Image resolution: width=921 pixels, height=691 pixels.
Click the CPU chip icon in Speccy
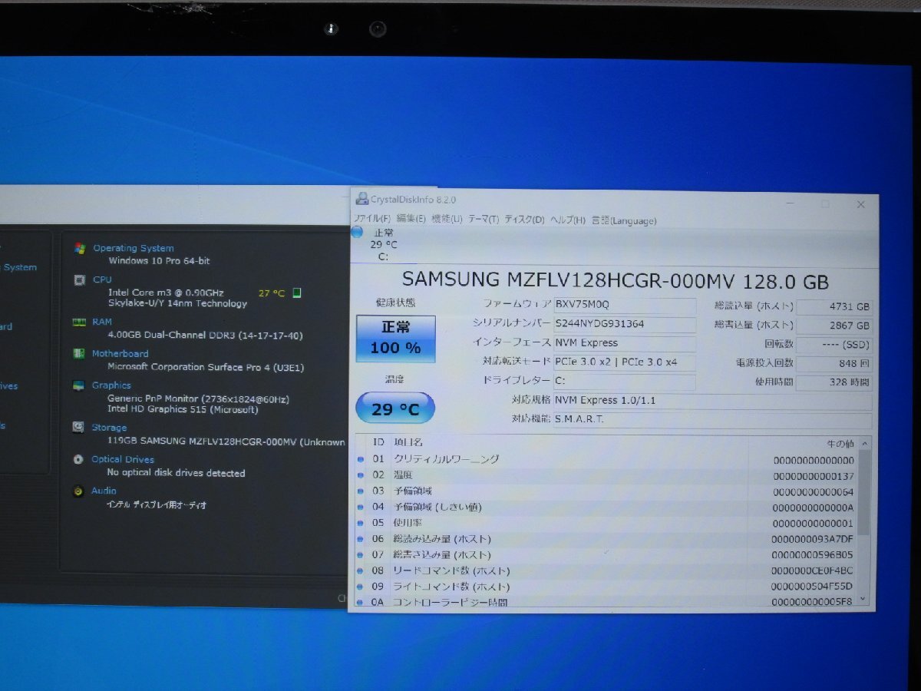coord(79,280)
